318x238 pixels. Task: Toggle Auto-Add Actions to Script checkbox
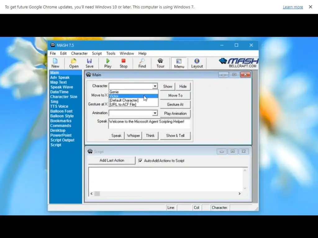140,161
